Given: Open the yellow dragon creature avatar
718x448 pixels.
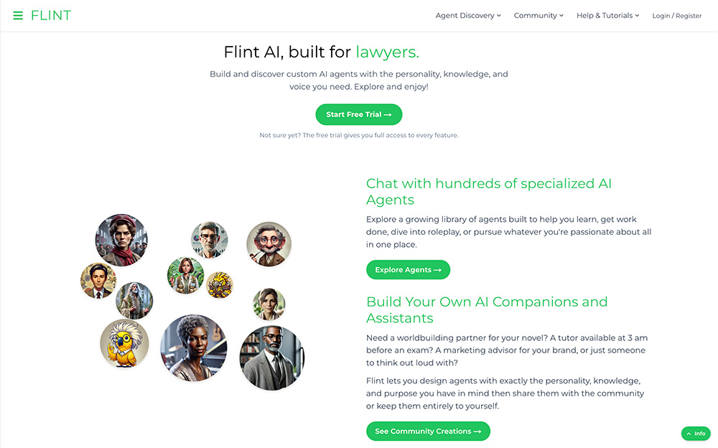Looking at the screenshot, I should click(x=219, y=285).
